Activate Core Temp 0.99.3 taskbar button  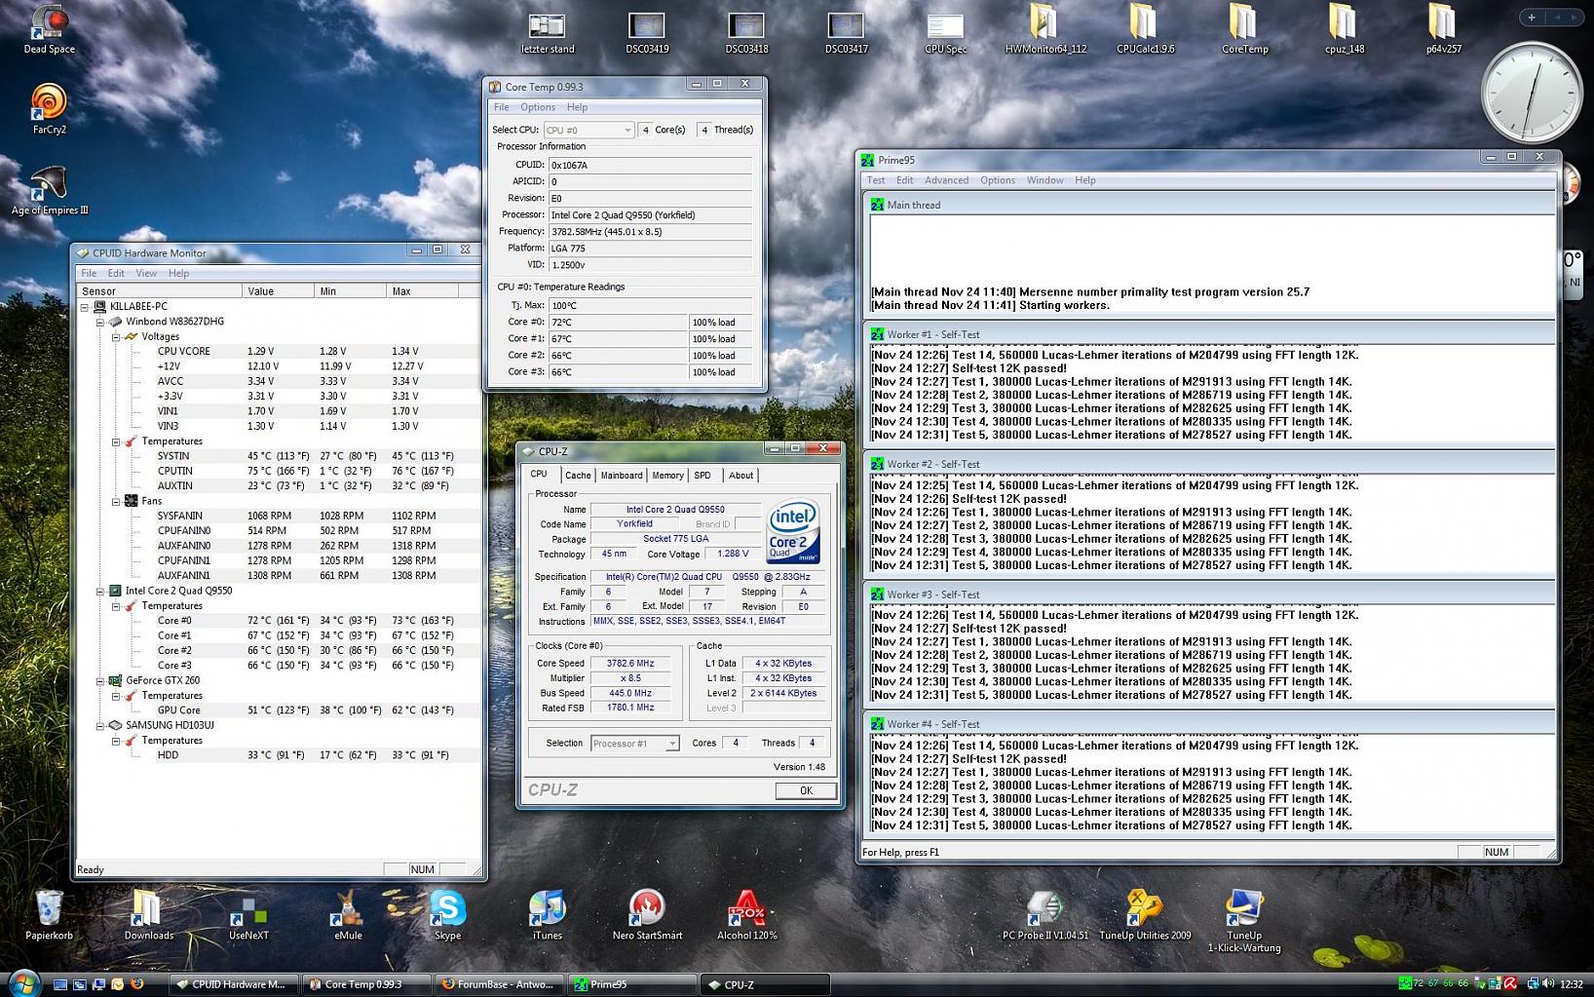365,984
